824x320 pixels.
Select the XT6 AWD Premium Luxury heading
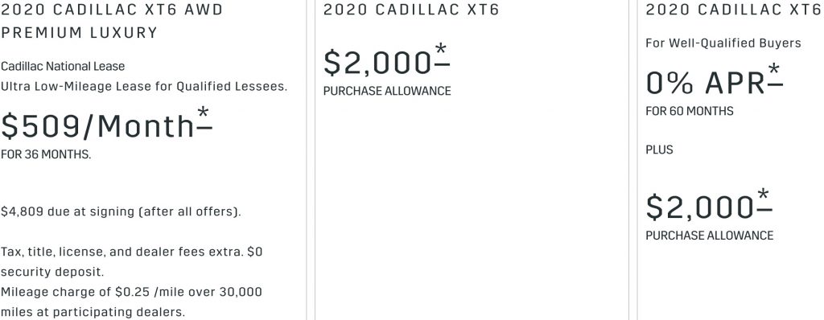112,21
